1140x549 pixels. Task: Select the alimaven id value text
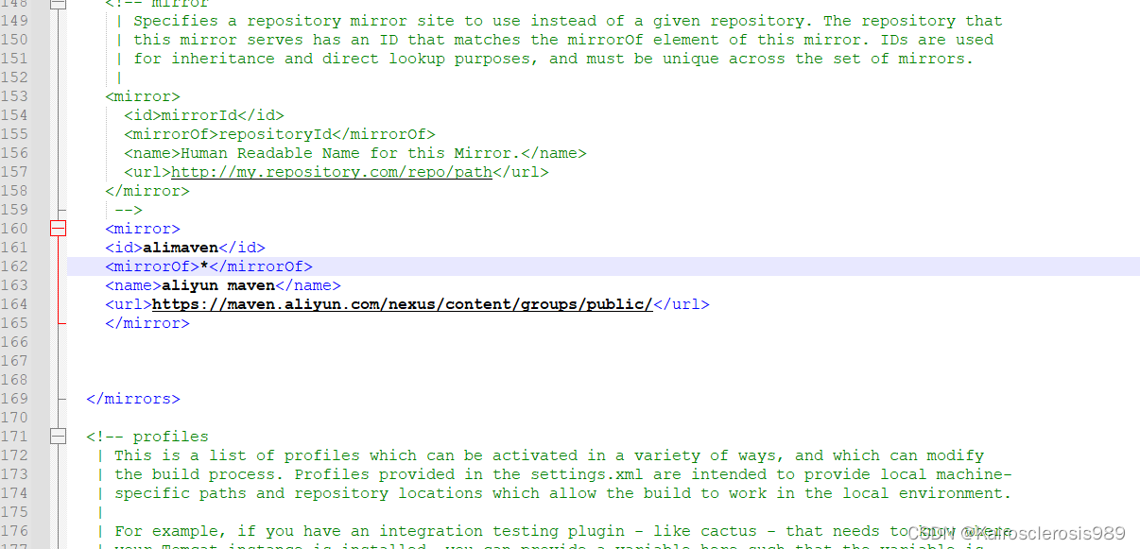point(181,247)
